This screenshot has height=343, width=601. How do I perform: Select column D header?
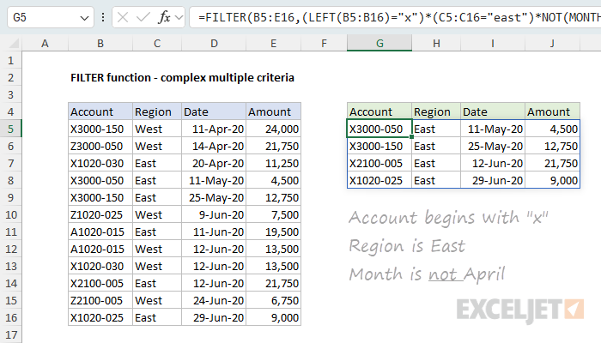pyautogui.click(x=214, y=43)
